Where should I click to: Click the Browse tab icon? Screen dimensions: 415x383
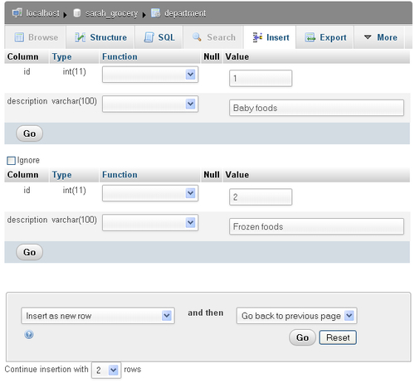(19, 37)
